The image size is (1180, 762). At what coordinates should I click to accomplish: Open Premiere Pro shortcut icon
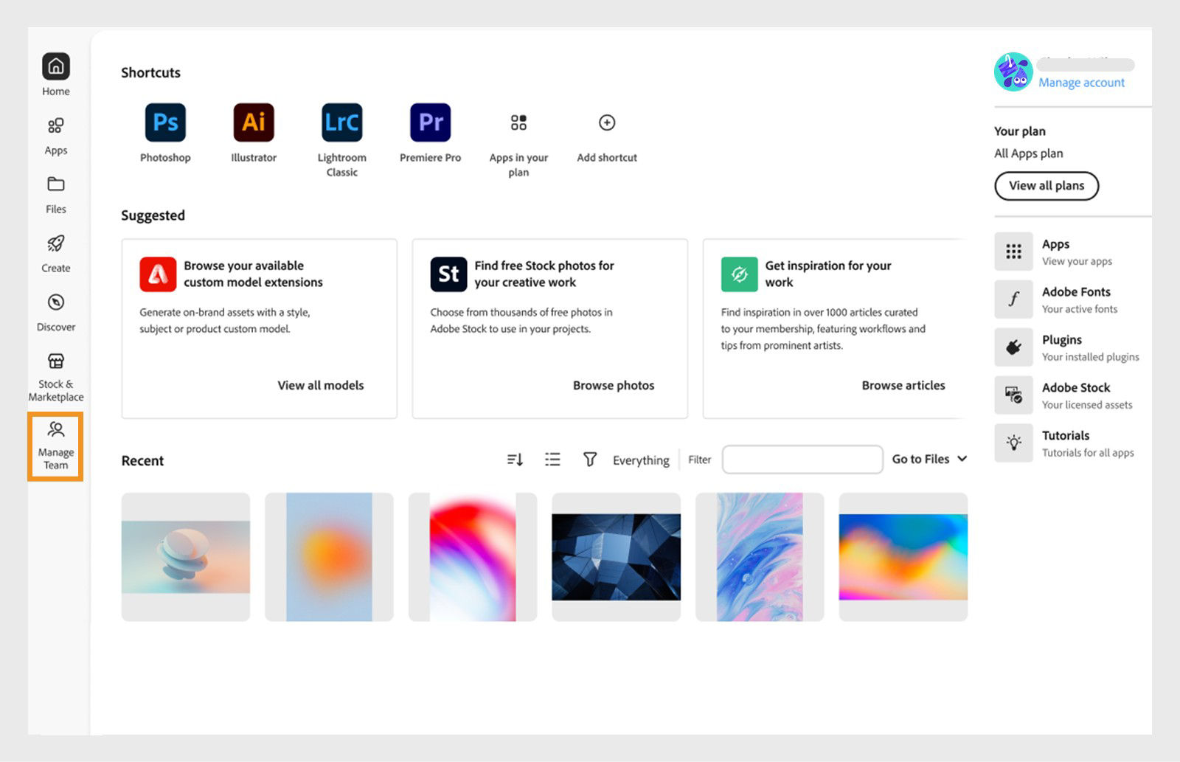[431, 122]
